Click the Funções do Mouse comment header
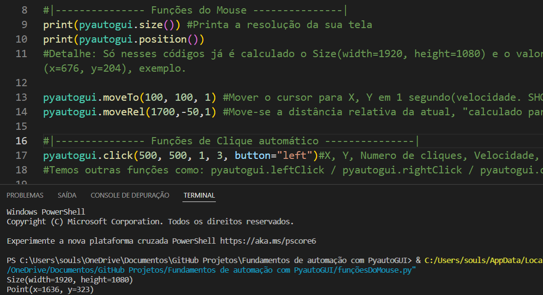This screenshot has height=295, width=543. tap(194, 10)
